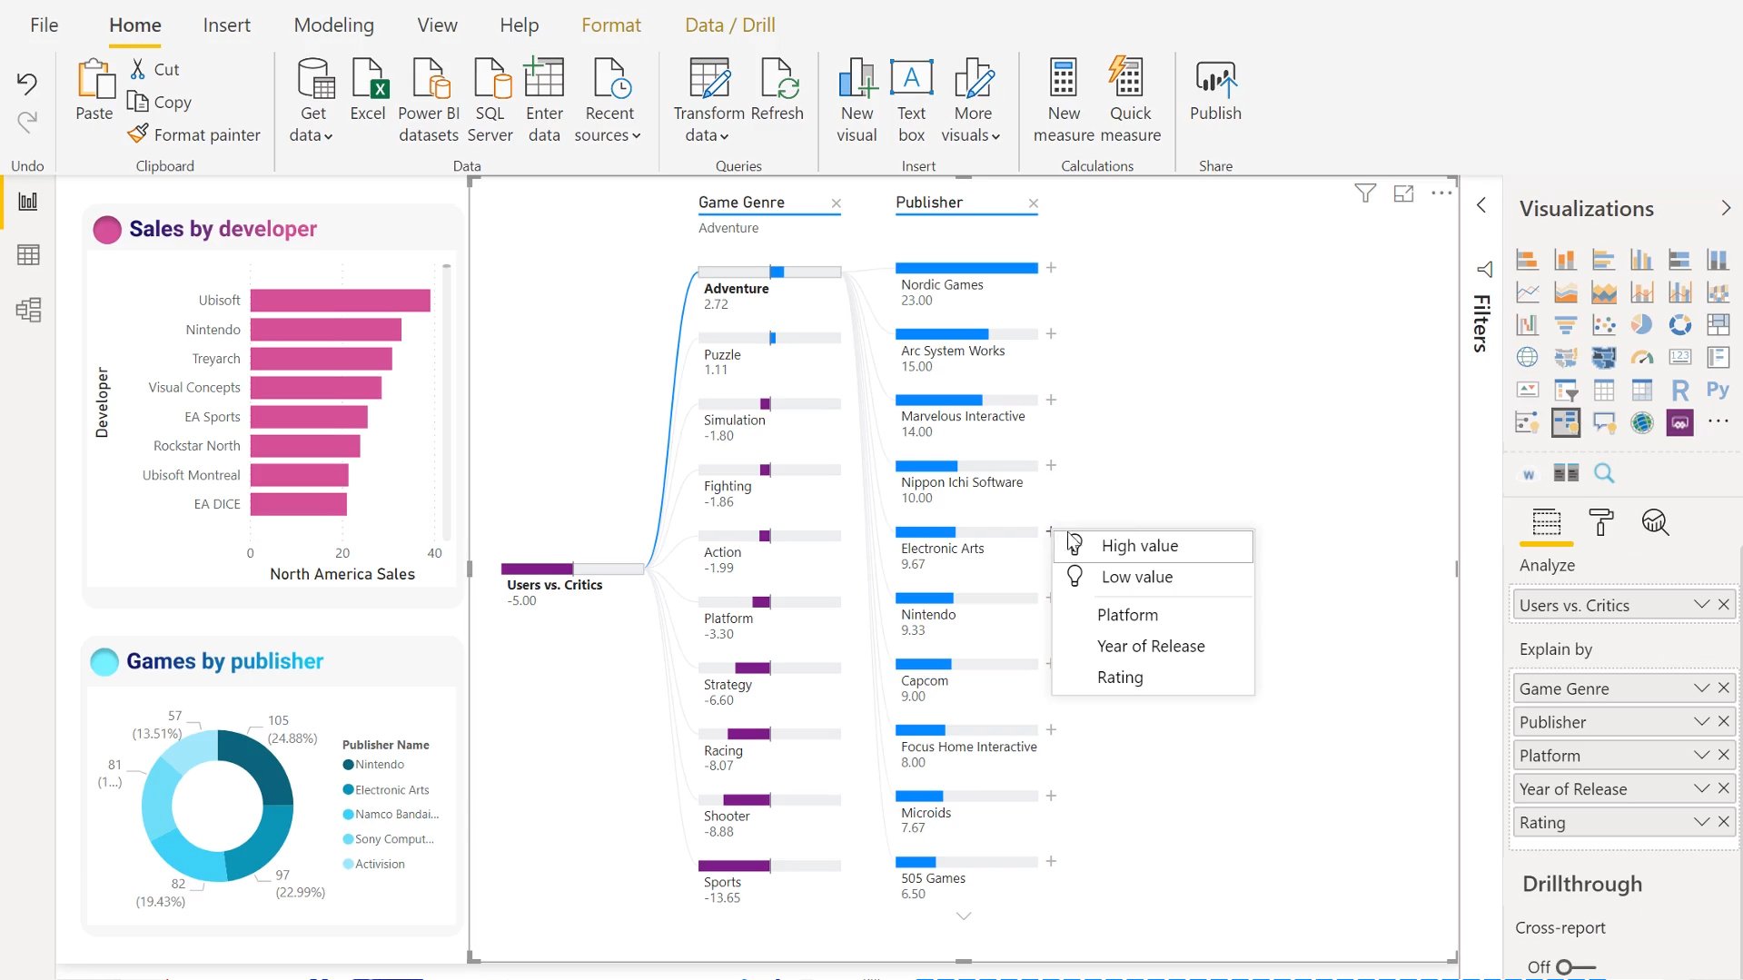
Task: Click the Ubisoft bar in sales chart
Action: pos(341,301)
